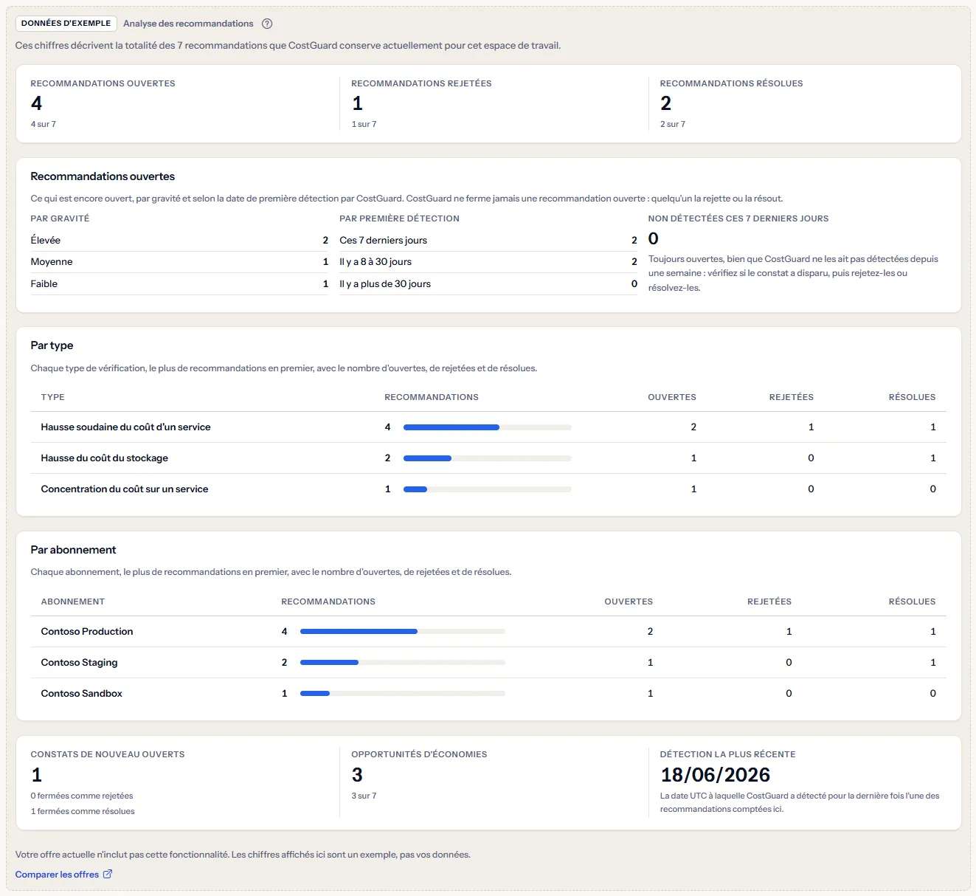Click the "Hausse du coût du stockage" row name
The height and width of the screenshot is (896, 976).
point(105,458)
